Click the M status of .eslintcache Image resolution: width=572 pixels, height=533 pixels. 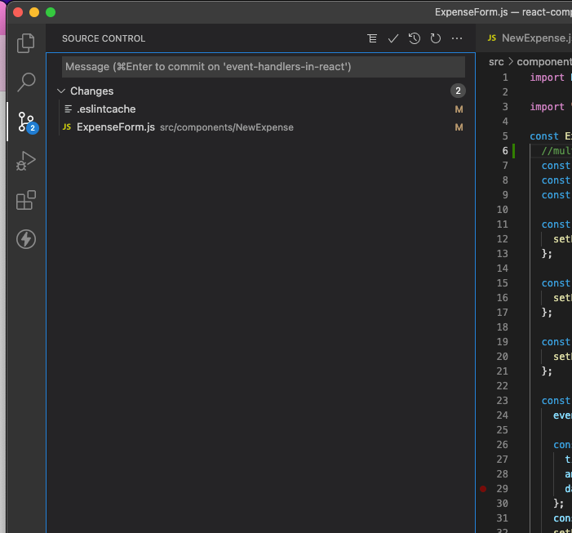click(459, 109)
